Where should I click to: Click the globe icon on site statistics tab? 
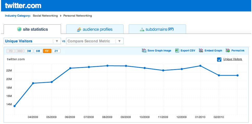[19, 29]
